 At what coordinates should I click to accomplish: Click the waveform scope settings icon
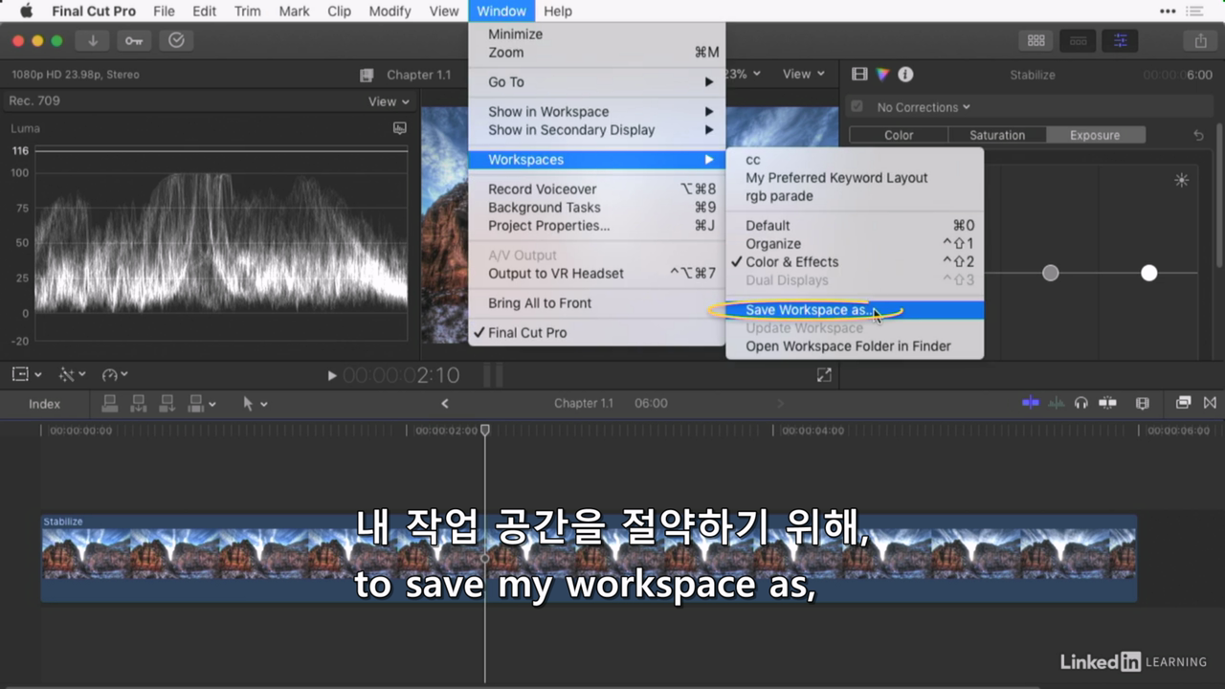point(400,128)
